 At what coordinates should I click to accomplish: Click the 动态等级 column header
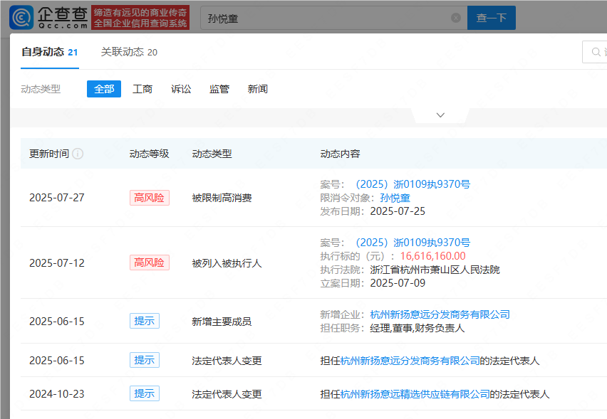(x=149, y=154)
